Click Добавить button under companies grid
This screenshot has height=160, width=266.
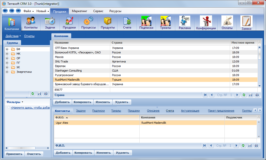pyautogui.click(x=62, y=102)
